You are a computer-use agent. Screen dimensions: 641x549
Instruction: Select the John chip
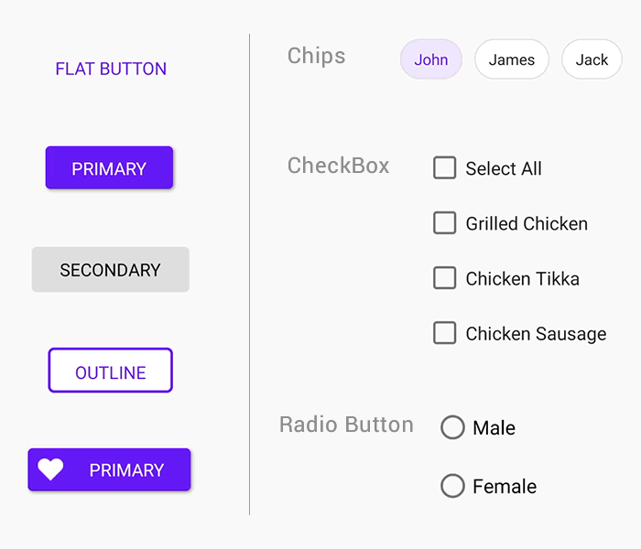(430, 59)
